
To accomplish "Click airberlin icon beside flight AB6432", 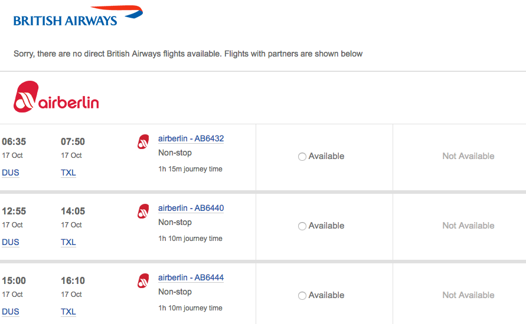I will point(143,141).
